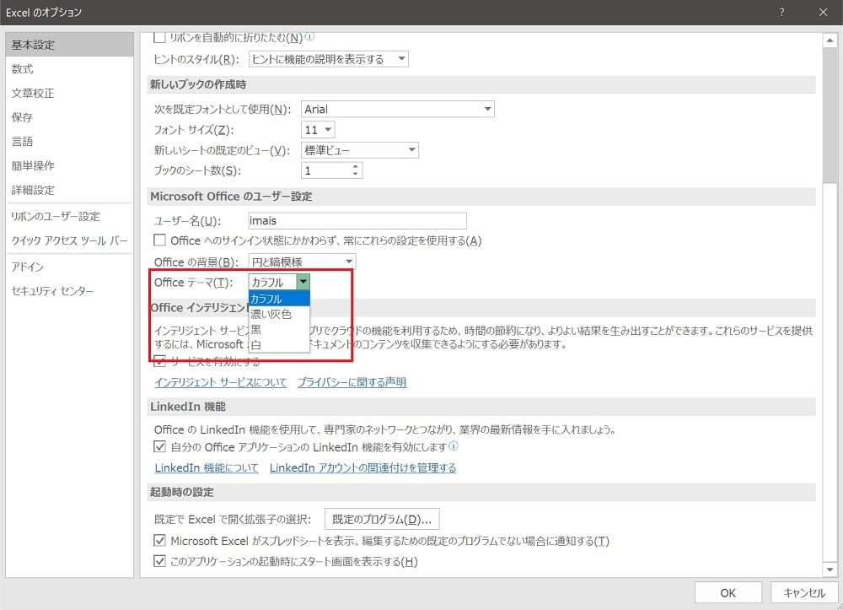
Task: Open プライバシーに関する声明 link
Action: [352, 382]
